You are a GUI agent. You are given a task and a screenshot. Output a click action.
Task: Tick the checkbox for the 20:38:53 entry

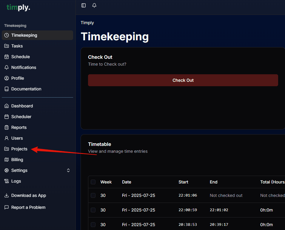point(93,225)
